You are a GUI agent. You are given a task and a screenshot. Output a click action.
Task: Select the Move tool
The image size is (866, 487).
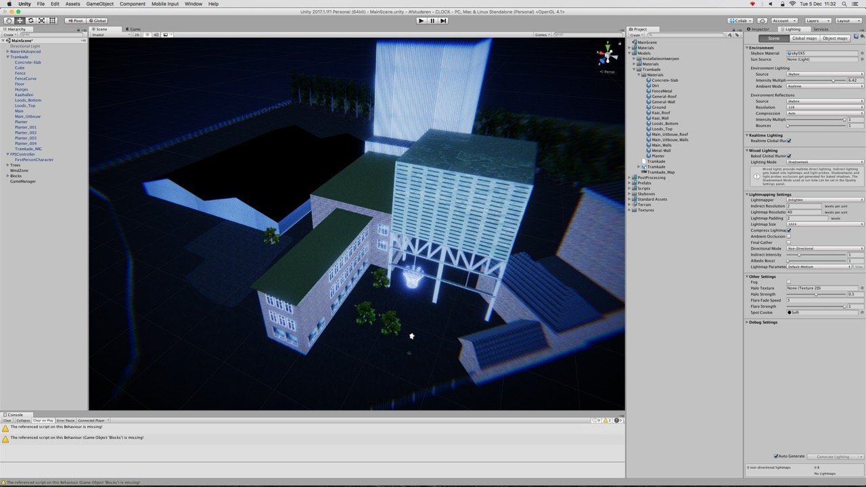coord(20,21)
